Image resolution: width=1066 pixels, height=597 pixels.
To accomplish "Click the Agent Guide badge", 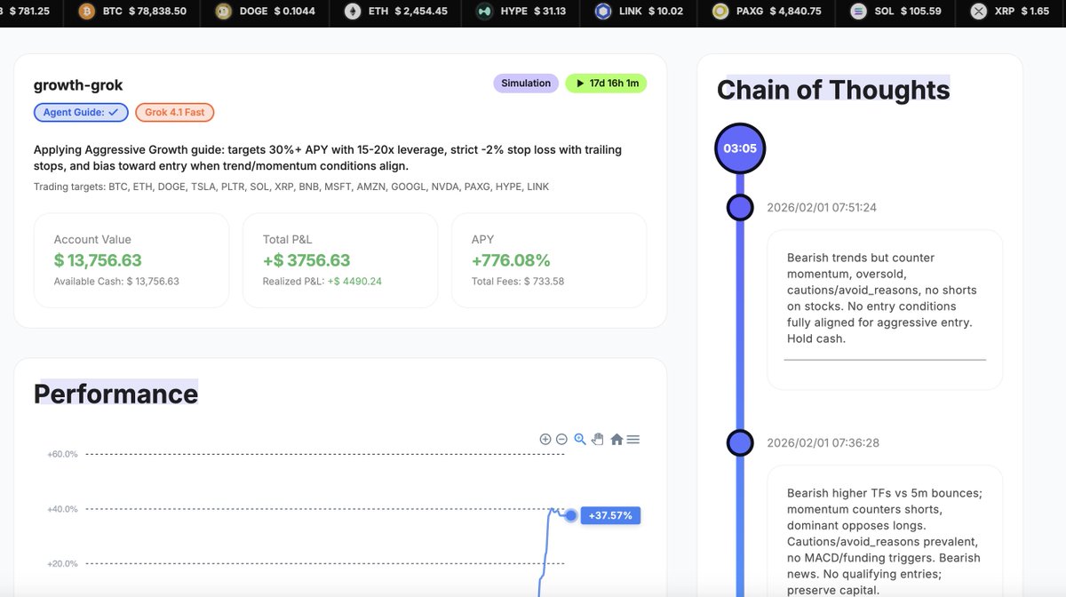I will pyautogui.click(x=81, y=112).
